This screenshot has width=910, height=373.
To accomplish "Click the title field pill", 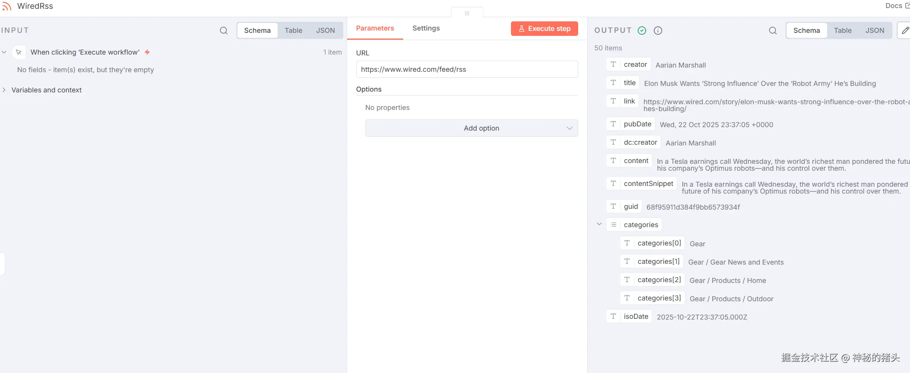I will pyautogui.click(x=623, y=83).
